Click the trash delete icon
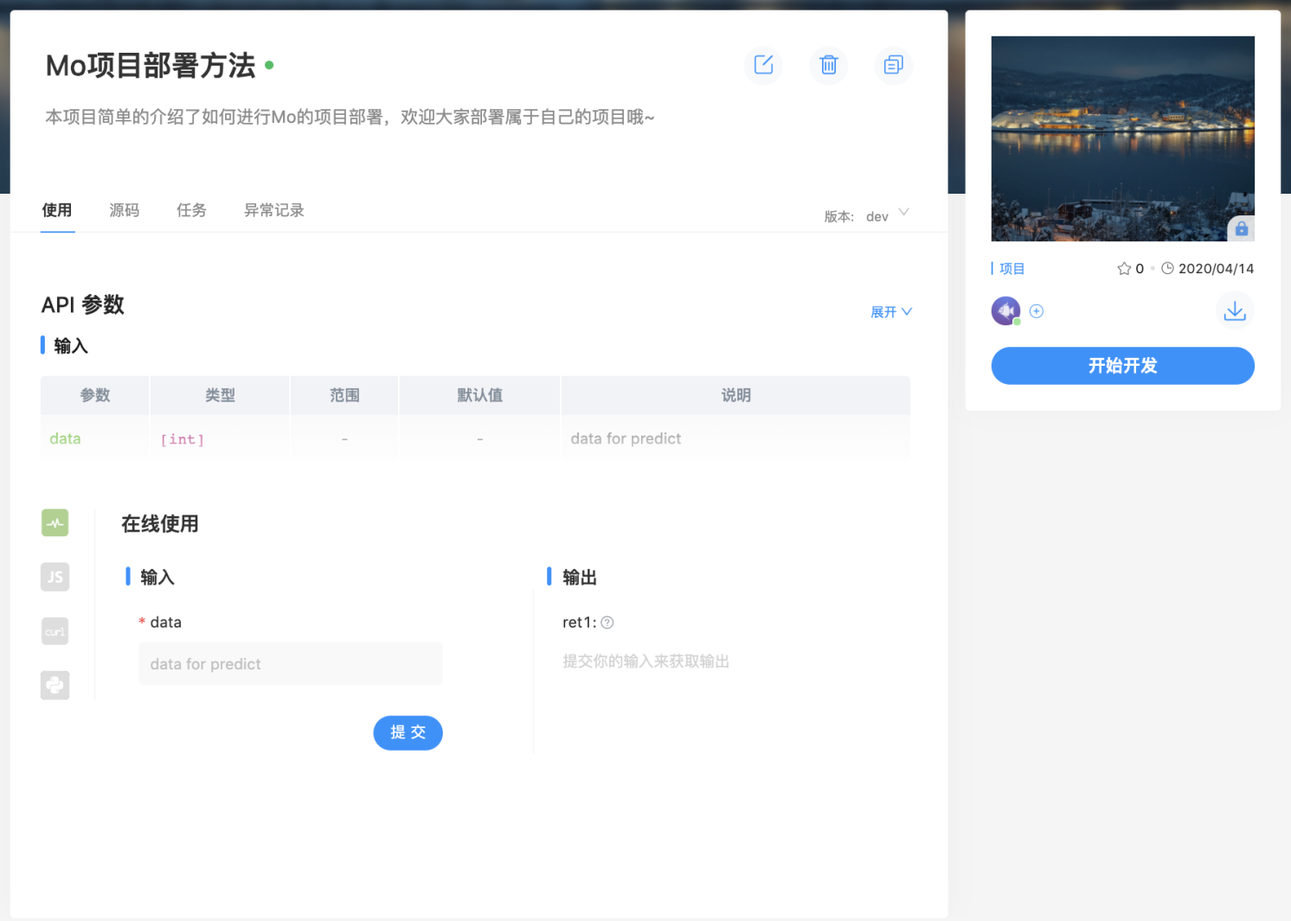 click(x=828, y=65)
